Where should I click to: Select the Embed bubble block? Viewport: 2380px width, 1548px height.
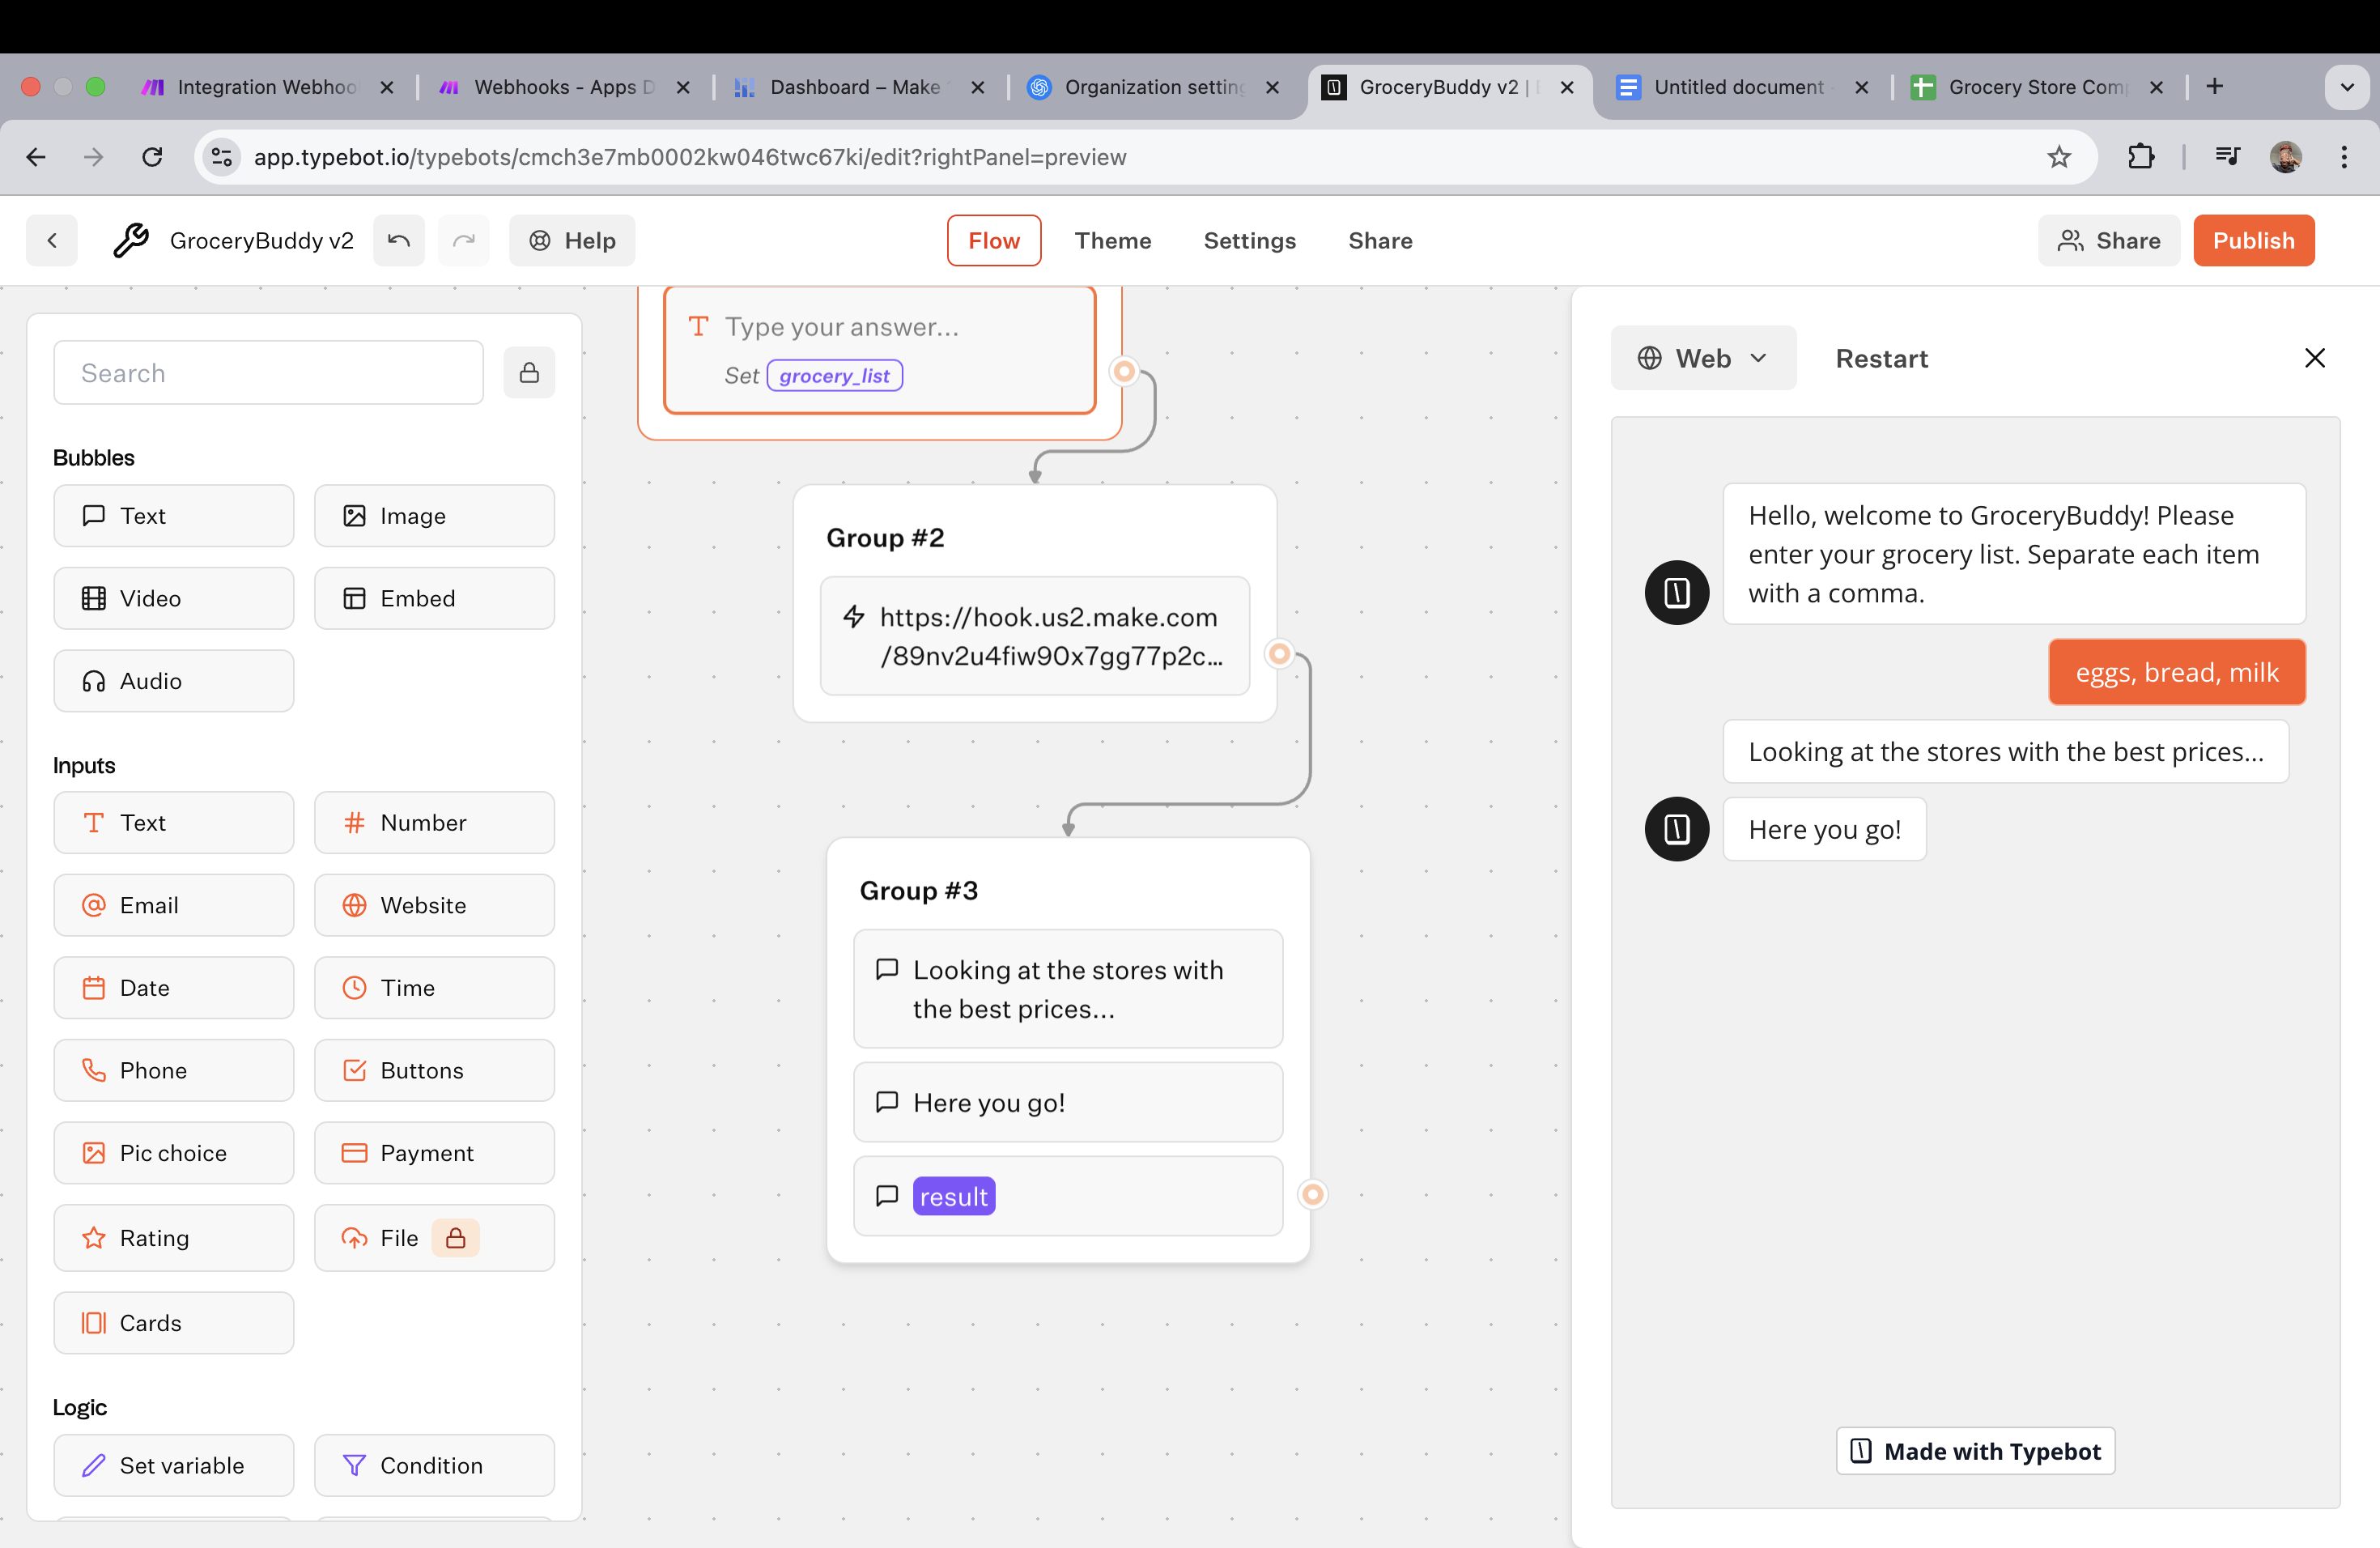[x=434, y=598]
